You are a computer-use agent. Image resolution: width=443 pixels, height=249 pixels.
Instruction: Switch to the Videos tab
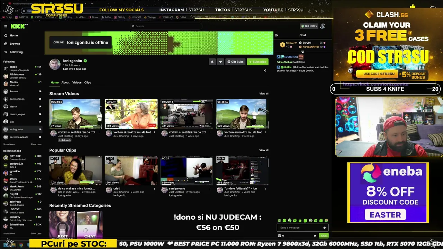(x=77, y=83)
